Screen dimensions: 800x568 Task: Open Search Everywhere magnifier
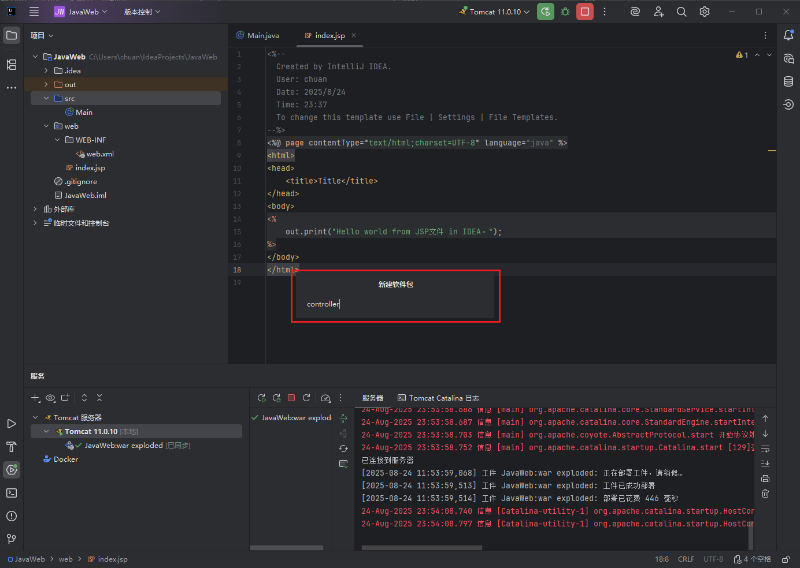click(682, 12)
